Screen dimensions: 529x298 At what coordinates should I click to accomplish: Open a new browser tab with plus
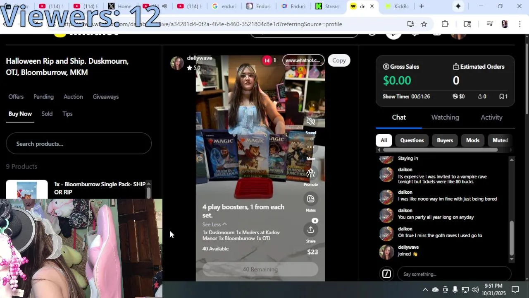pos(422,6)
